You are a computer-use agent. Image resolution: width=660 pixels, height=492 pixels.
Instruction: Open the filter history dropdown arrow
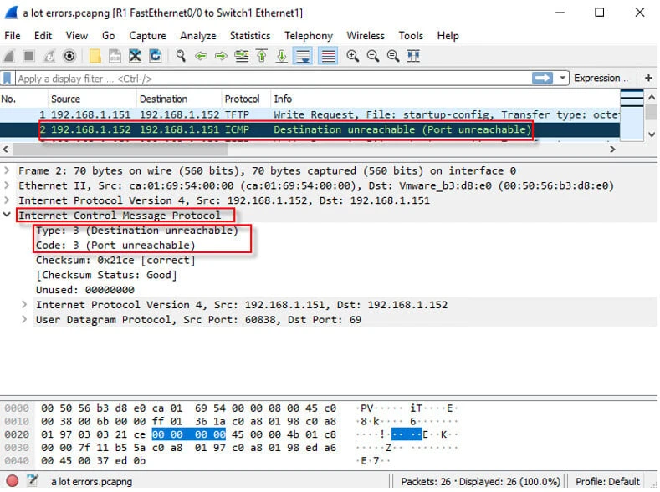click(562, 78)
